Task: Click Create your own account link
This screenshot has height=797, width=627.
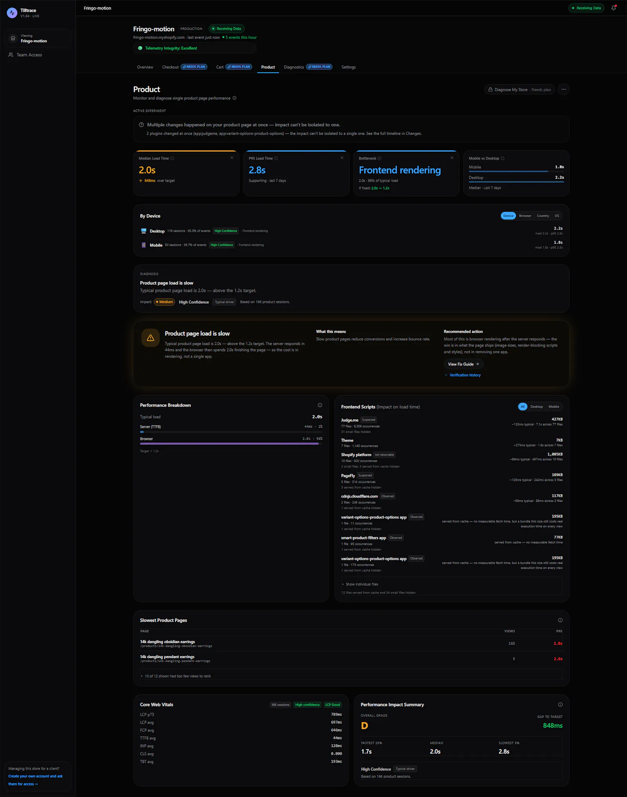Action: [x=35, y=780]
